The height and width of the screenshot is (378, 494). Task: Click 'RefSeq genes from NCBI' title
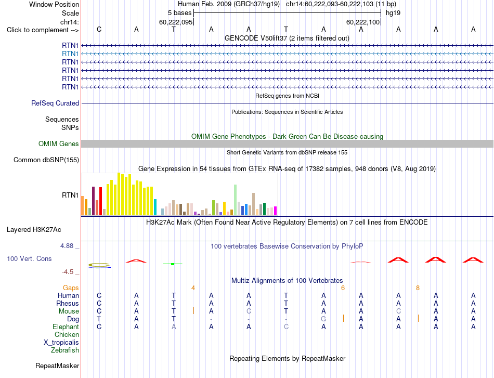coord(288,96)
